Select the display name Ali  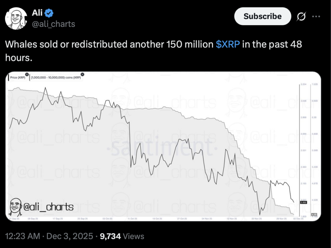[36, 13]
